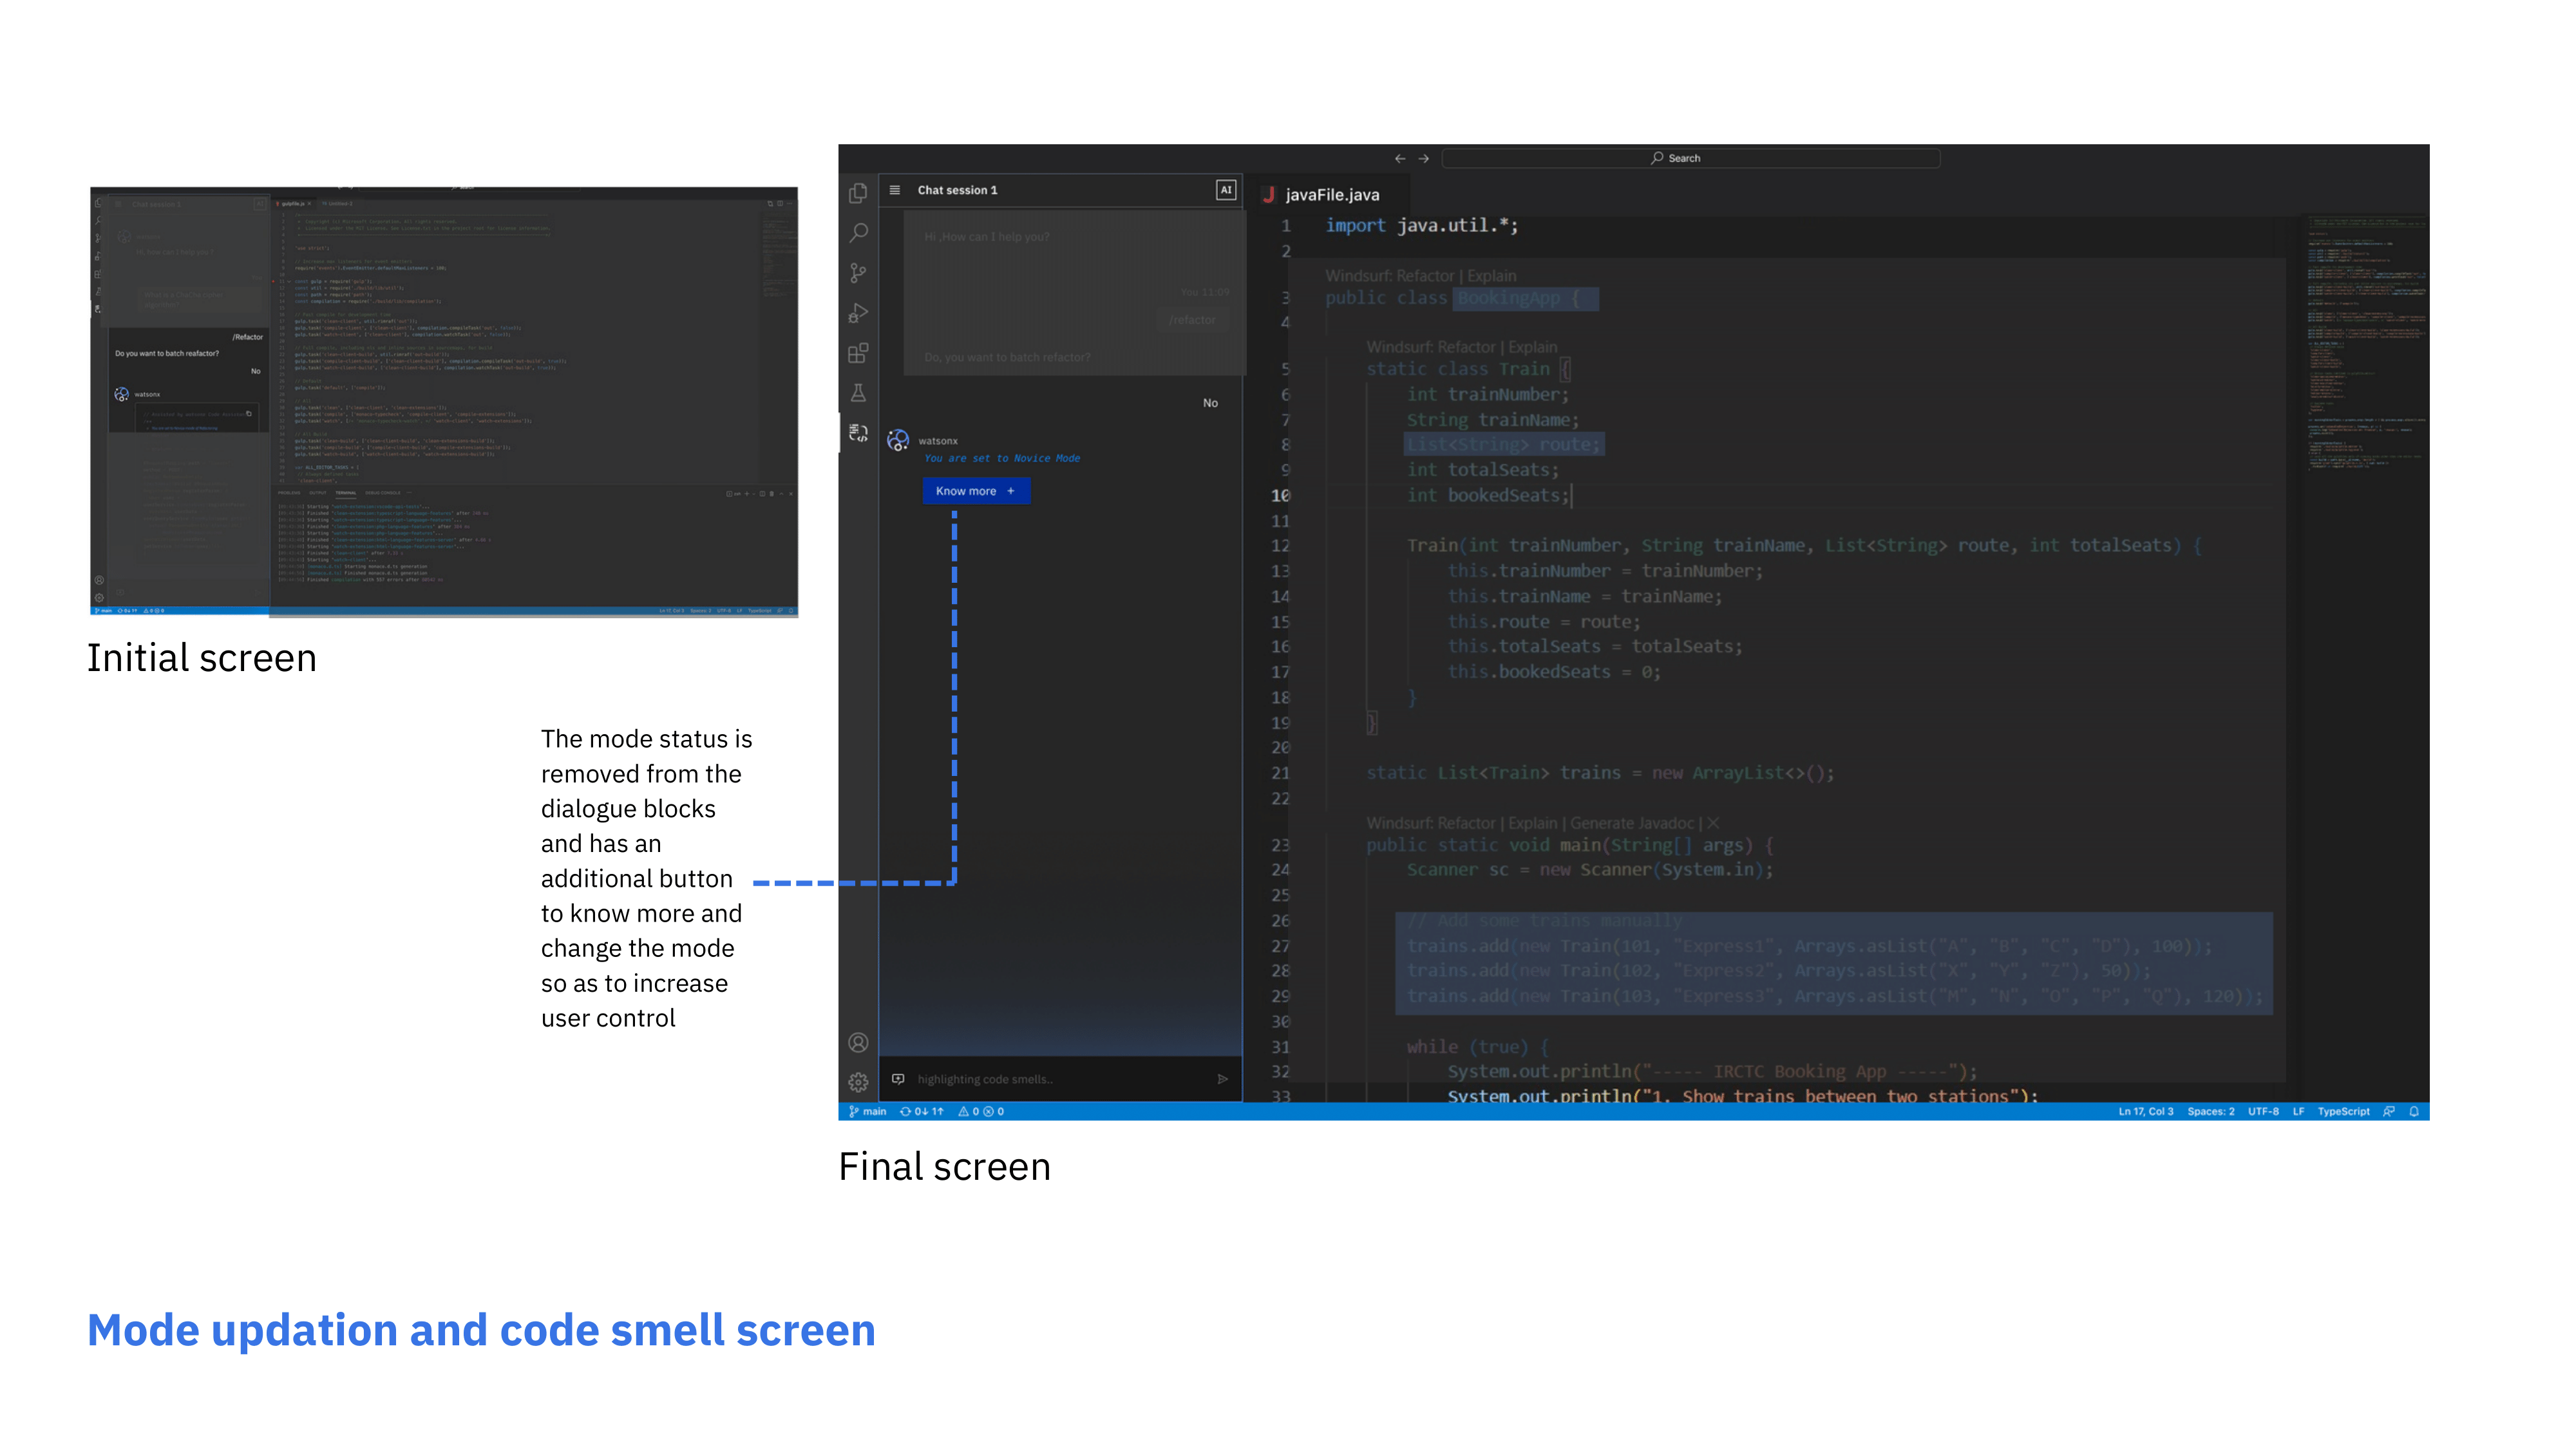Open the Manage gear icon

(858, 1082)
